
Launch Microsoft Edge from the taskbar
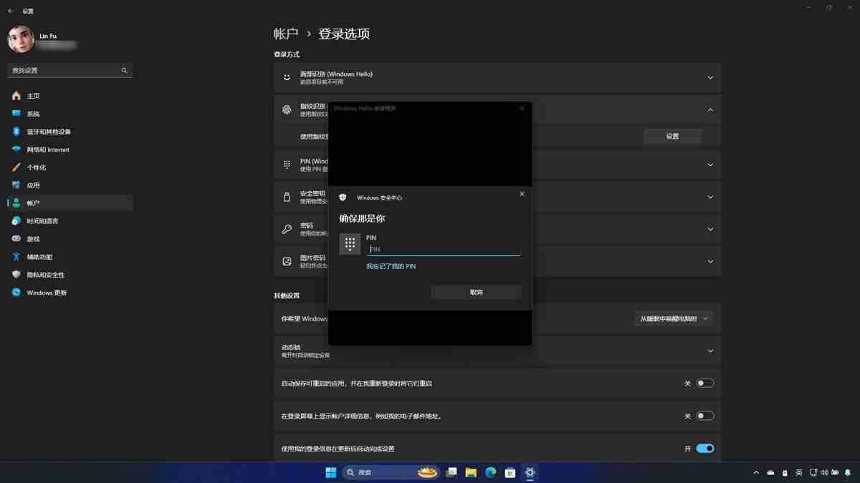point(490,472)
